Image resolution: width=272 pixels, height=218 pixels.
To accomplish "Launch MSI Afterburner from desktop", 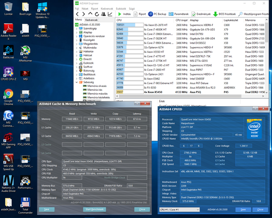I will [x=25, y=54].
